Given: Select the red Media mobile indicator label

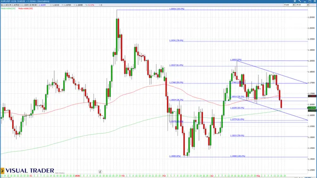Looking at the screenshot, I should pos(25,8).
